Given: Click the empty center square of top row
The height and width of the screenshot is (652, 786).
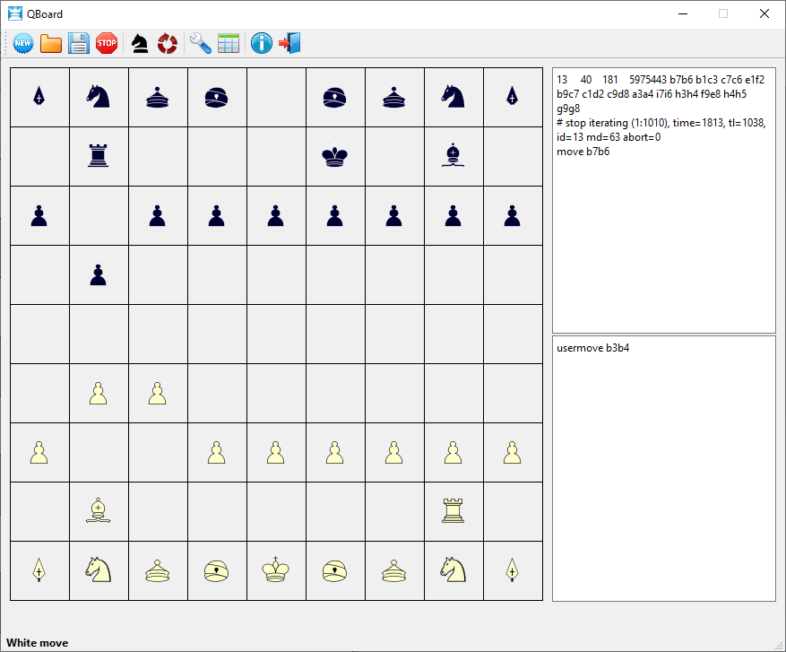Looking at the screenshot, I should 276,97.
